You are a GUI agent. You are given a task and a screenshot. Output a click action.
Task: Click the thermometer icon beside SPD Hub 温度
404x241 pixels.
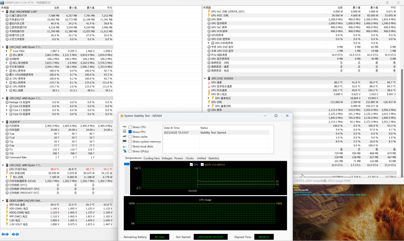[x=7, y=205]
